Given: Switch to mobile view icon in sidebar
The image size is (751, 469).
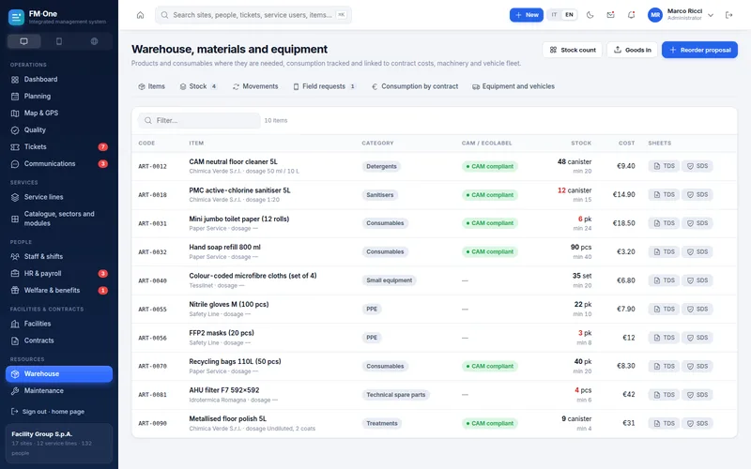Looking at the screenshot, I should coord(59,41).
